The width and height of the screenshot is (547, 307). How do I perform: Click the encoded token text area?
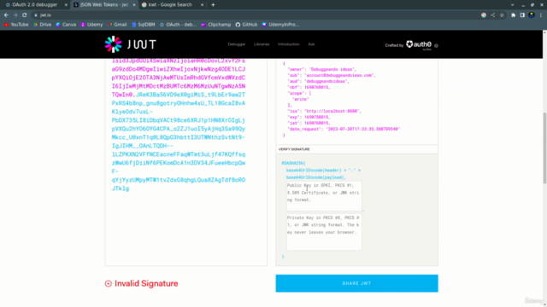185,162
